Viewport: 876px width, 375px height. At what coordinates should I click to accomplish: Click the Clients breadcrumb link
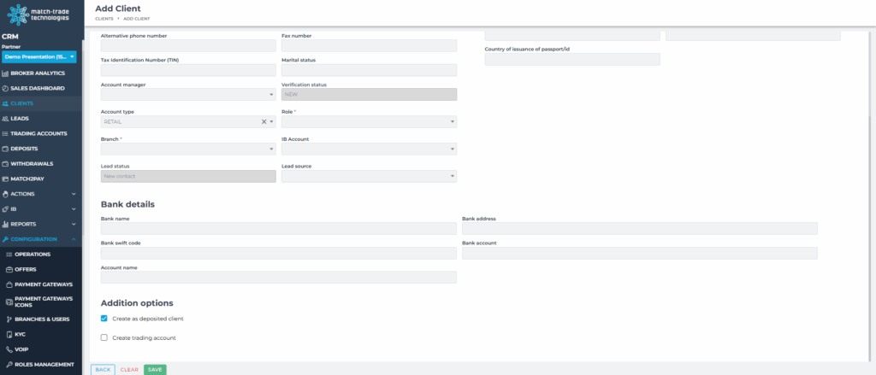[x=105, y=18]
